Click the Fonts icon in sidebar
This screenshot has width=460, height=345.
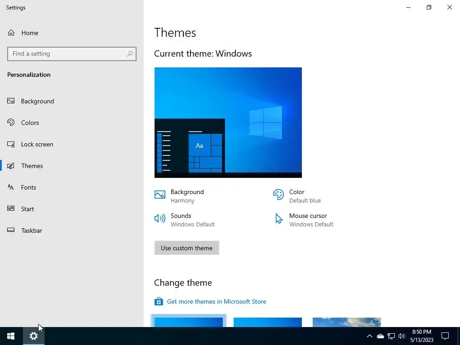(x=11, y=187)
